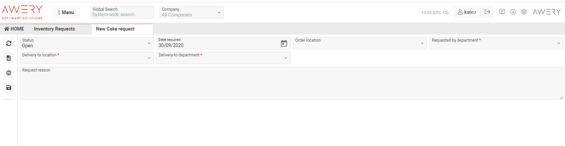
Task: Go to the HOME tab
Action: tap(14, 29)
